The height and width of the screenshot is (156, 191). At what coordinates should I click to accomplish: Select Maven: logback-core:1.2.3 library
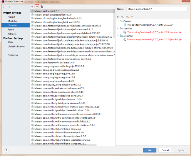(x=73, y=22)
